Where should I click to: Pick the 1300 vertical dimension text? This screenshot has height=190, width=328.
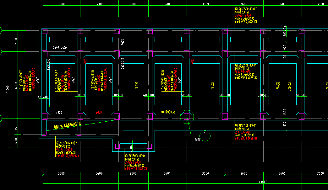pos(285,112)
